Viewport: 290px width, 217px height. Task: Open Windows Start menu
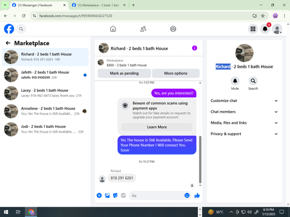point(6,212)
